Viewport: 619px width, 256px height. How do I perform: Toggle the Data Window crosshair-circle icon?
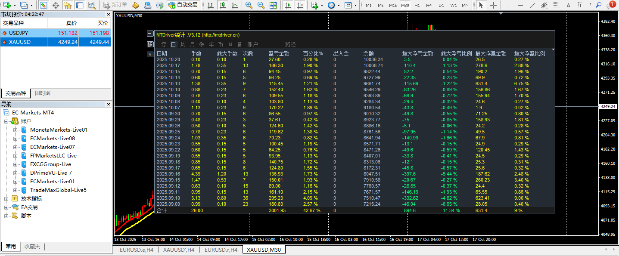56,5
